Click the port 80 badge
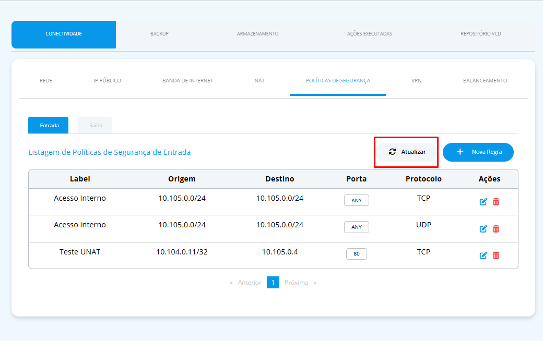 click(356, 254)
